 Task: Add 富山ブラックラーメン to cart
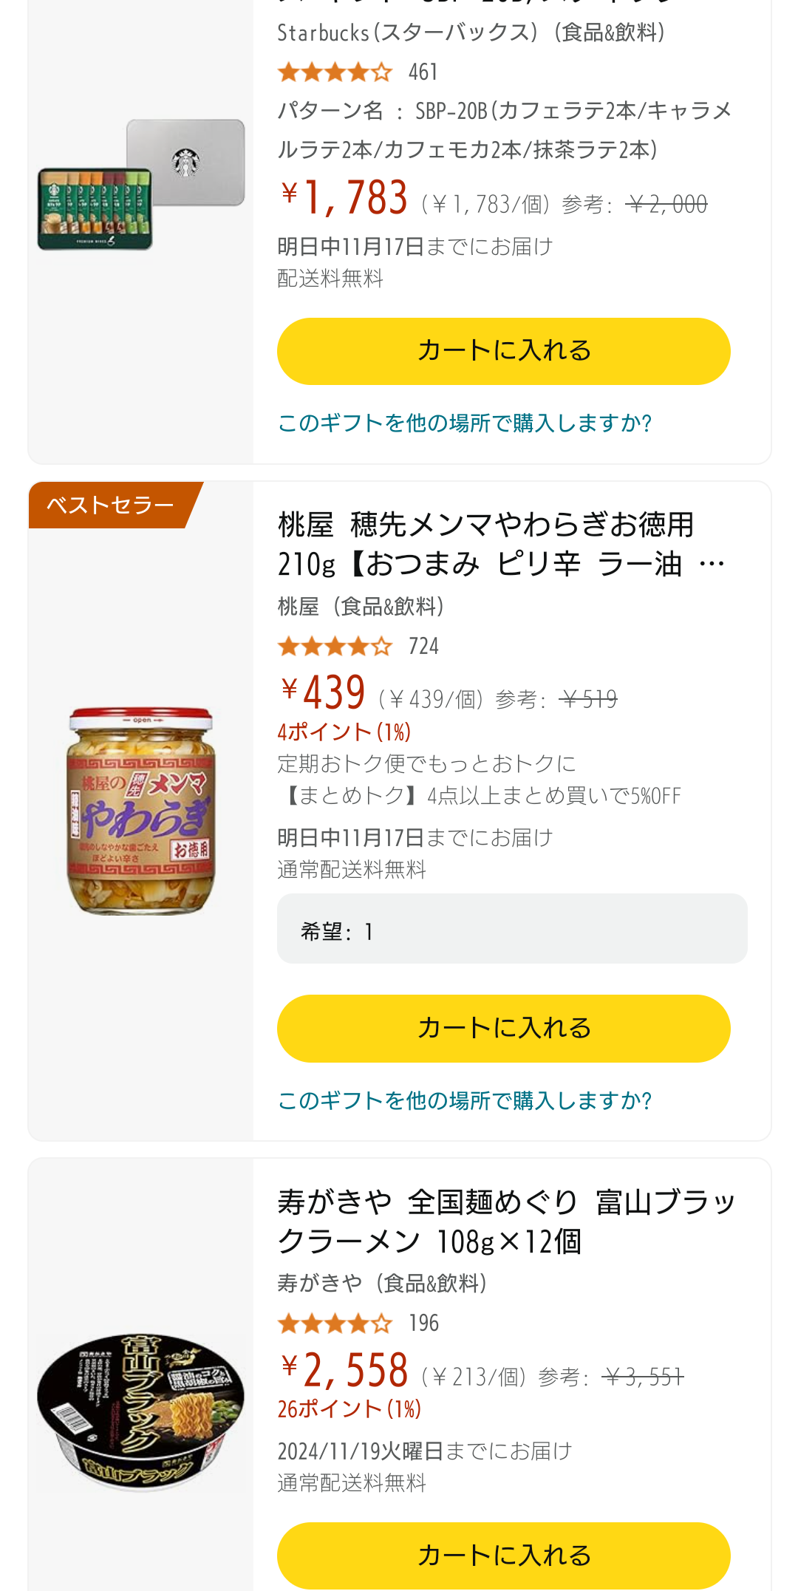coord(503,1555)
